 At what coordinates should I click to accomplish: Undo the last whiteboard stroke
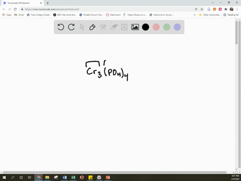61,27
